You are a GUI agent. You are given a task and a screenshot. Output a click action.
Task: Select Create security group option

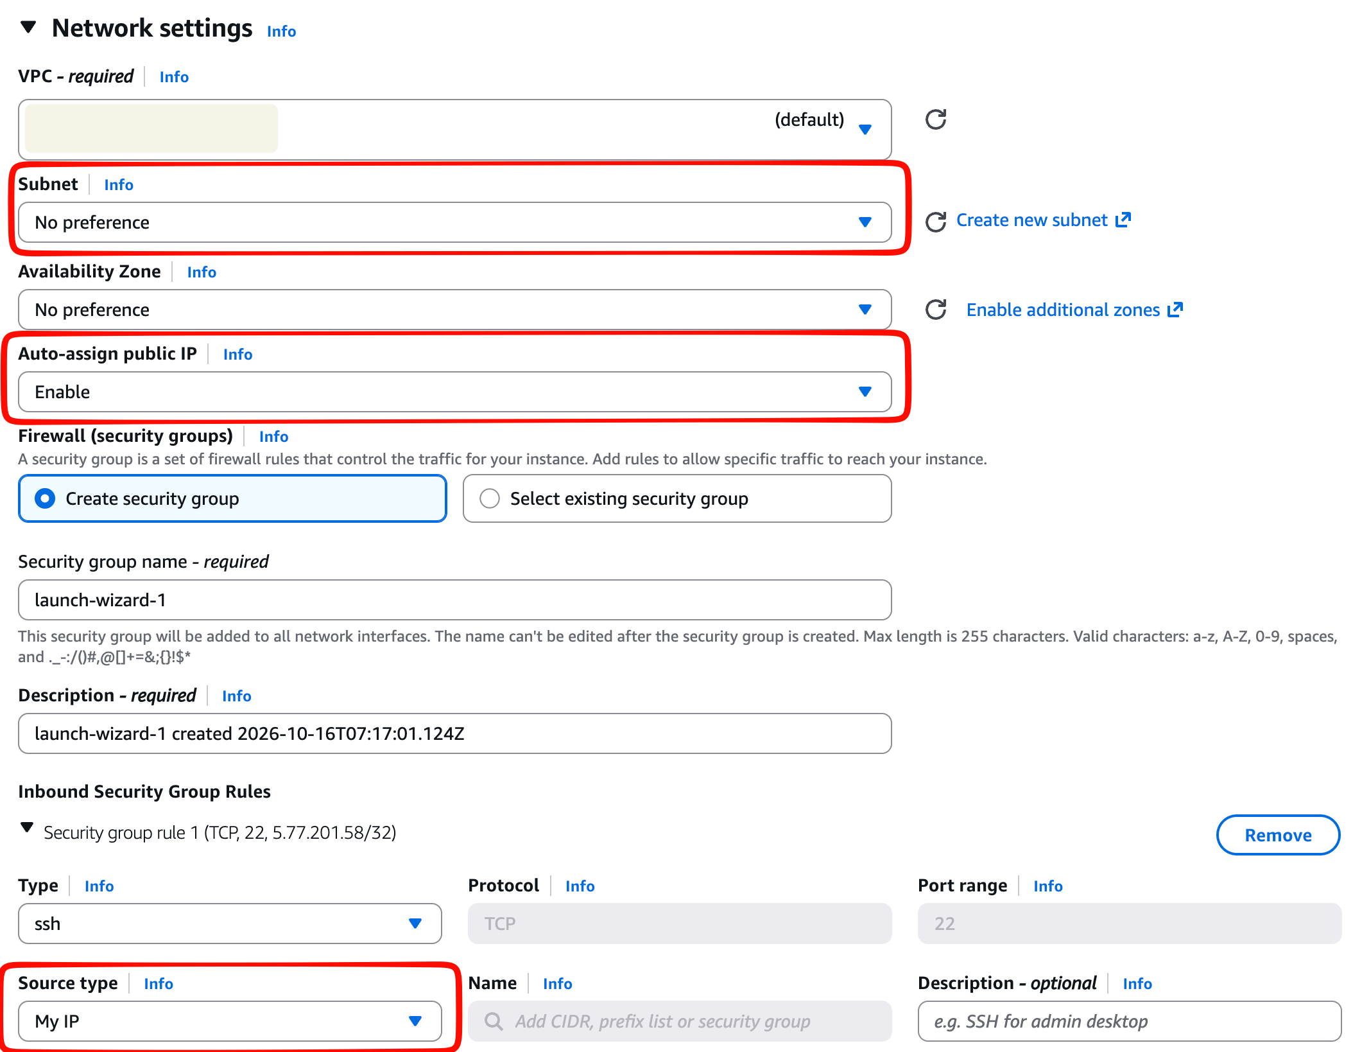pyautogui.click(x=232, y=498)
